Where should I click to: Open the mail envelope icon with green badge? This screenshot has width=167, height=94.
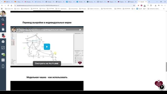tap(3, 54)
